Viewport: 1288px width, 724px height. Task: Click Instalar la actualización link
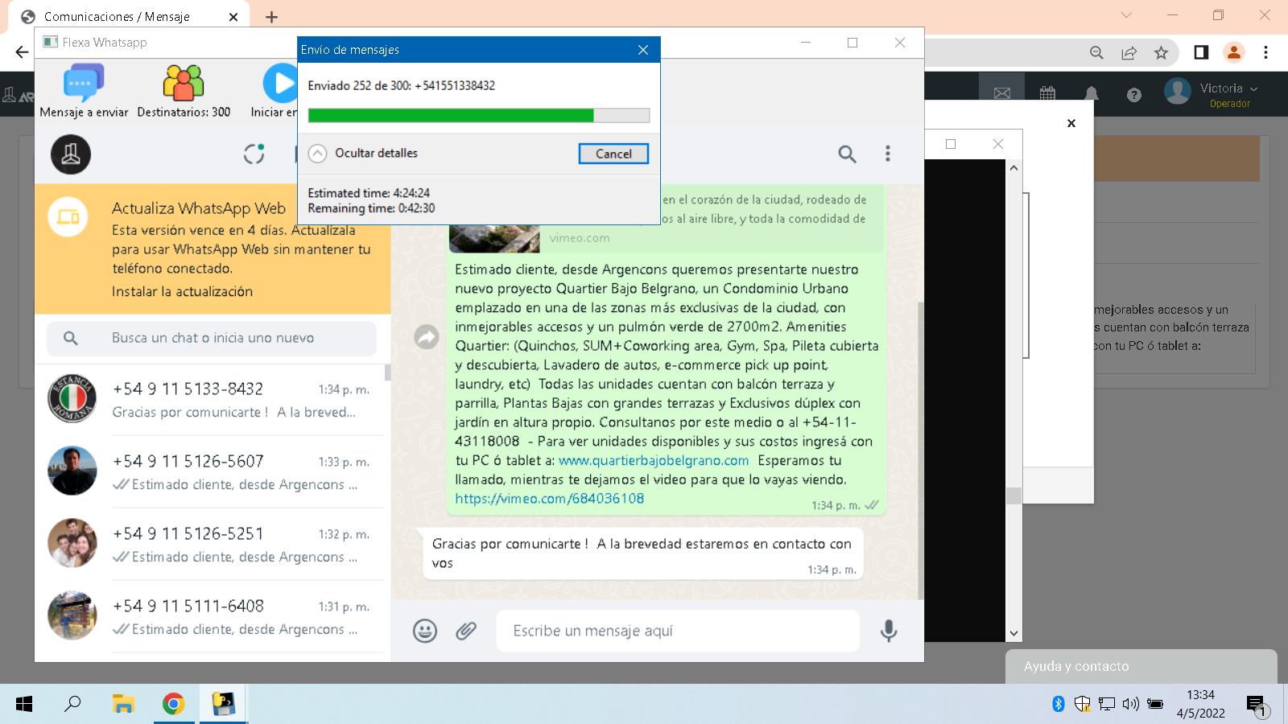(x=182, y=291)
